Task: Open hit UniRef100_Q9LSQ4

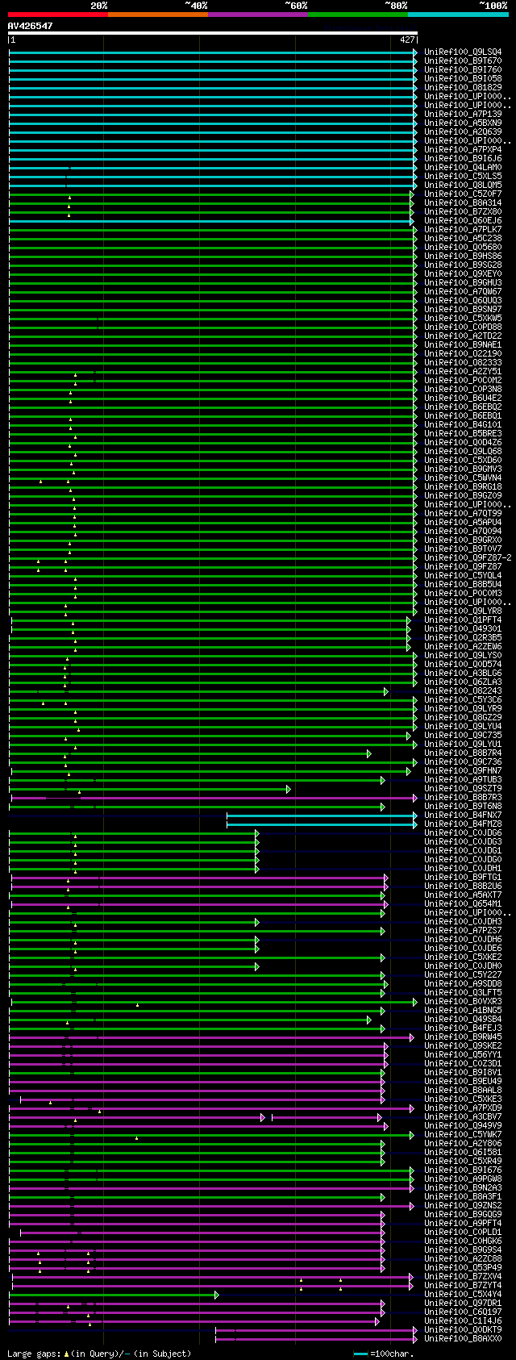Action: pyautogui.click(x=463, y=52)
